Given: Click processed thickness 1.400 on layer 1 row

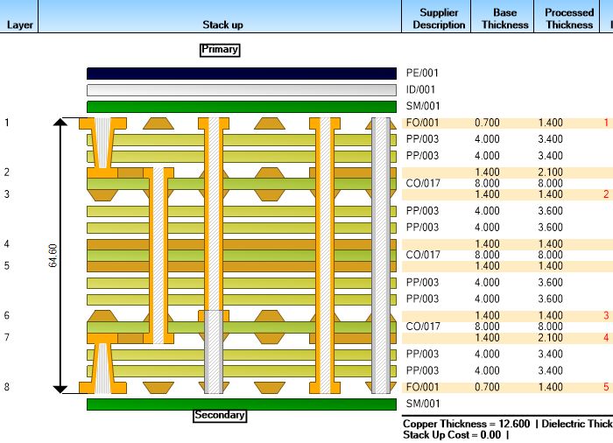Looking at the screenshot, I should pyautogui.click(x=551, y=123).
